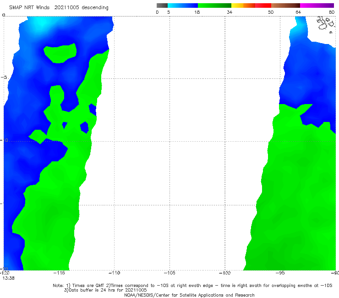The image size is (339, 298).
Task: Click the color bar label 50
Action: pyautogui.click(x=271, y=12)
